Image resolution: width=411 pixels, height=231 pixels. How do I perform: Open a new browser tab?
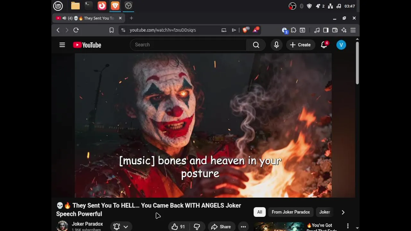[131, 18]
